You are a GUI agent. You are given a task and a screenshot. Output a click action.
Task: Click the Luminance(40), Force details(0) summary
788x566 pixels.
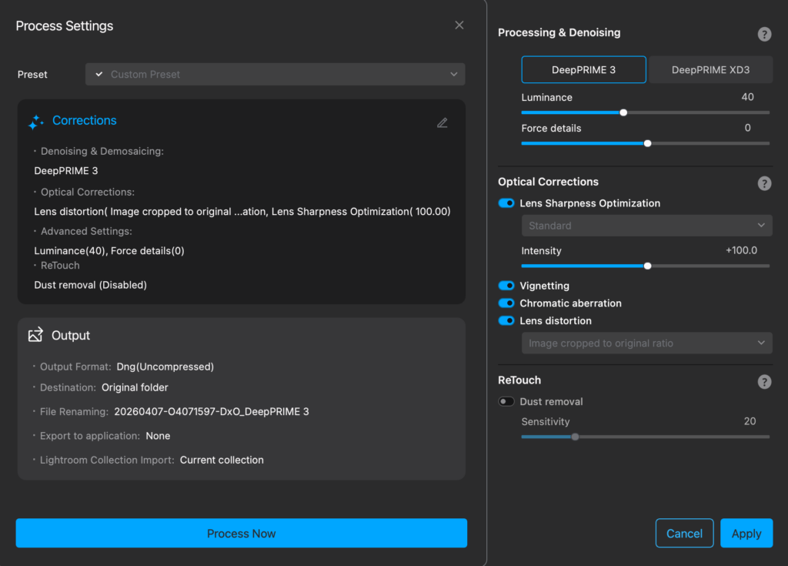pos(109,250)
